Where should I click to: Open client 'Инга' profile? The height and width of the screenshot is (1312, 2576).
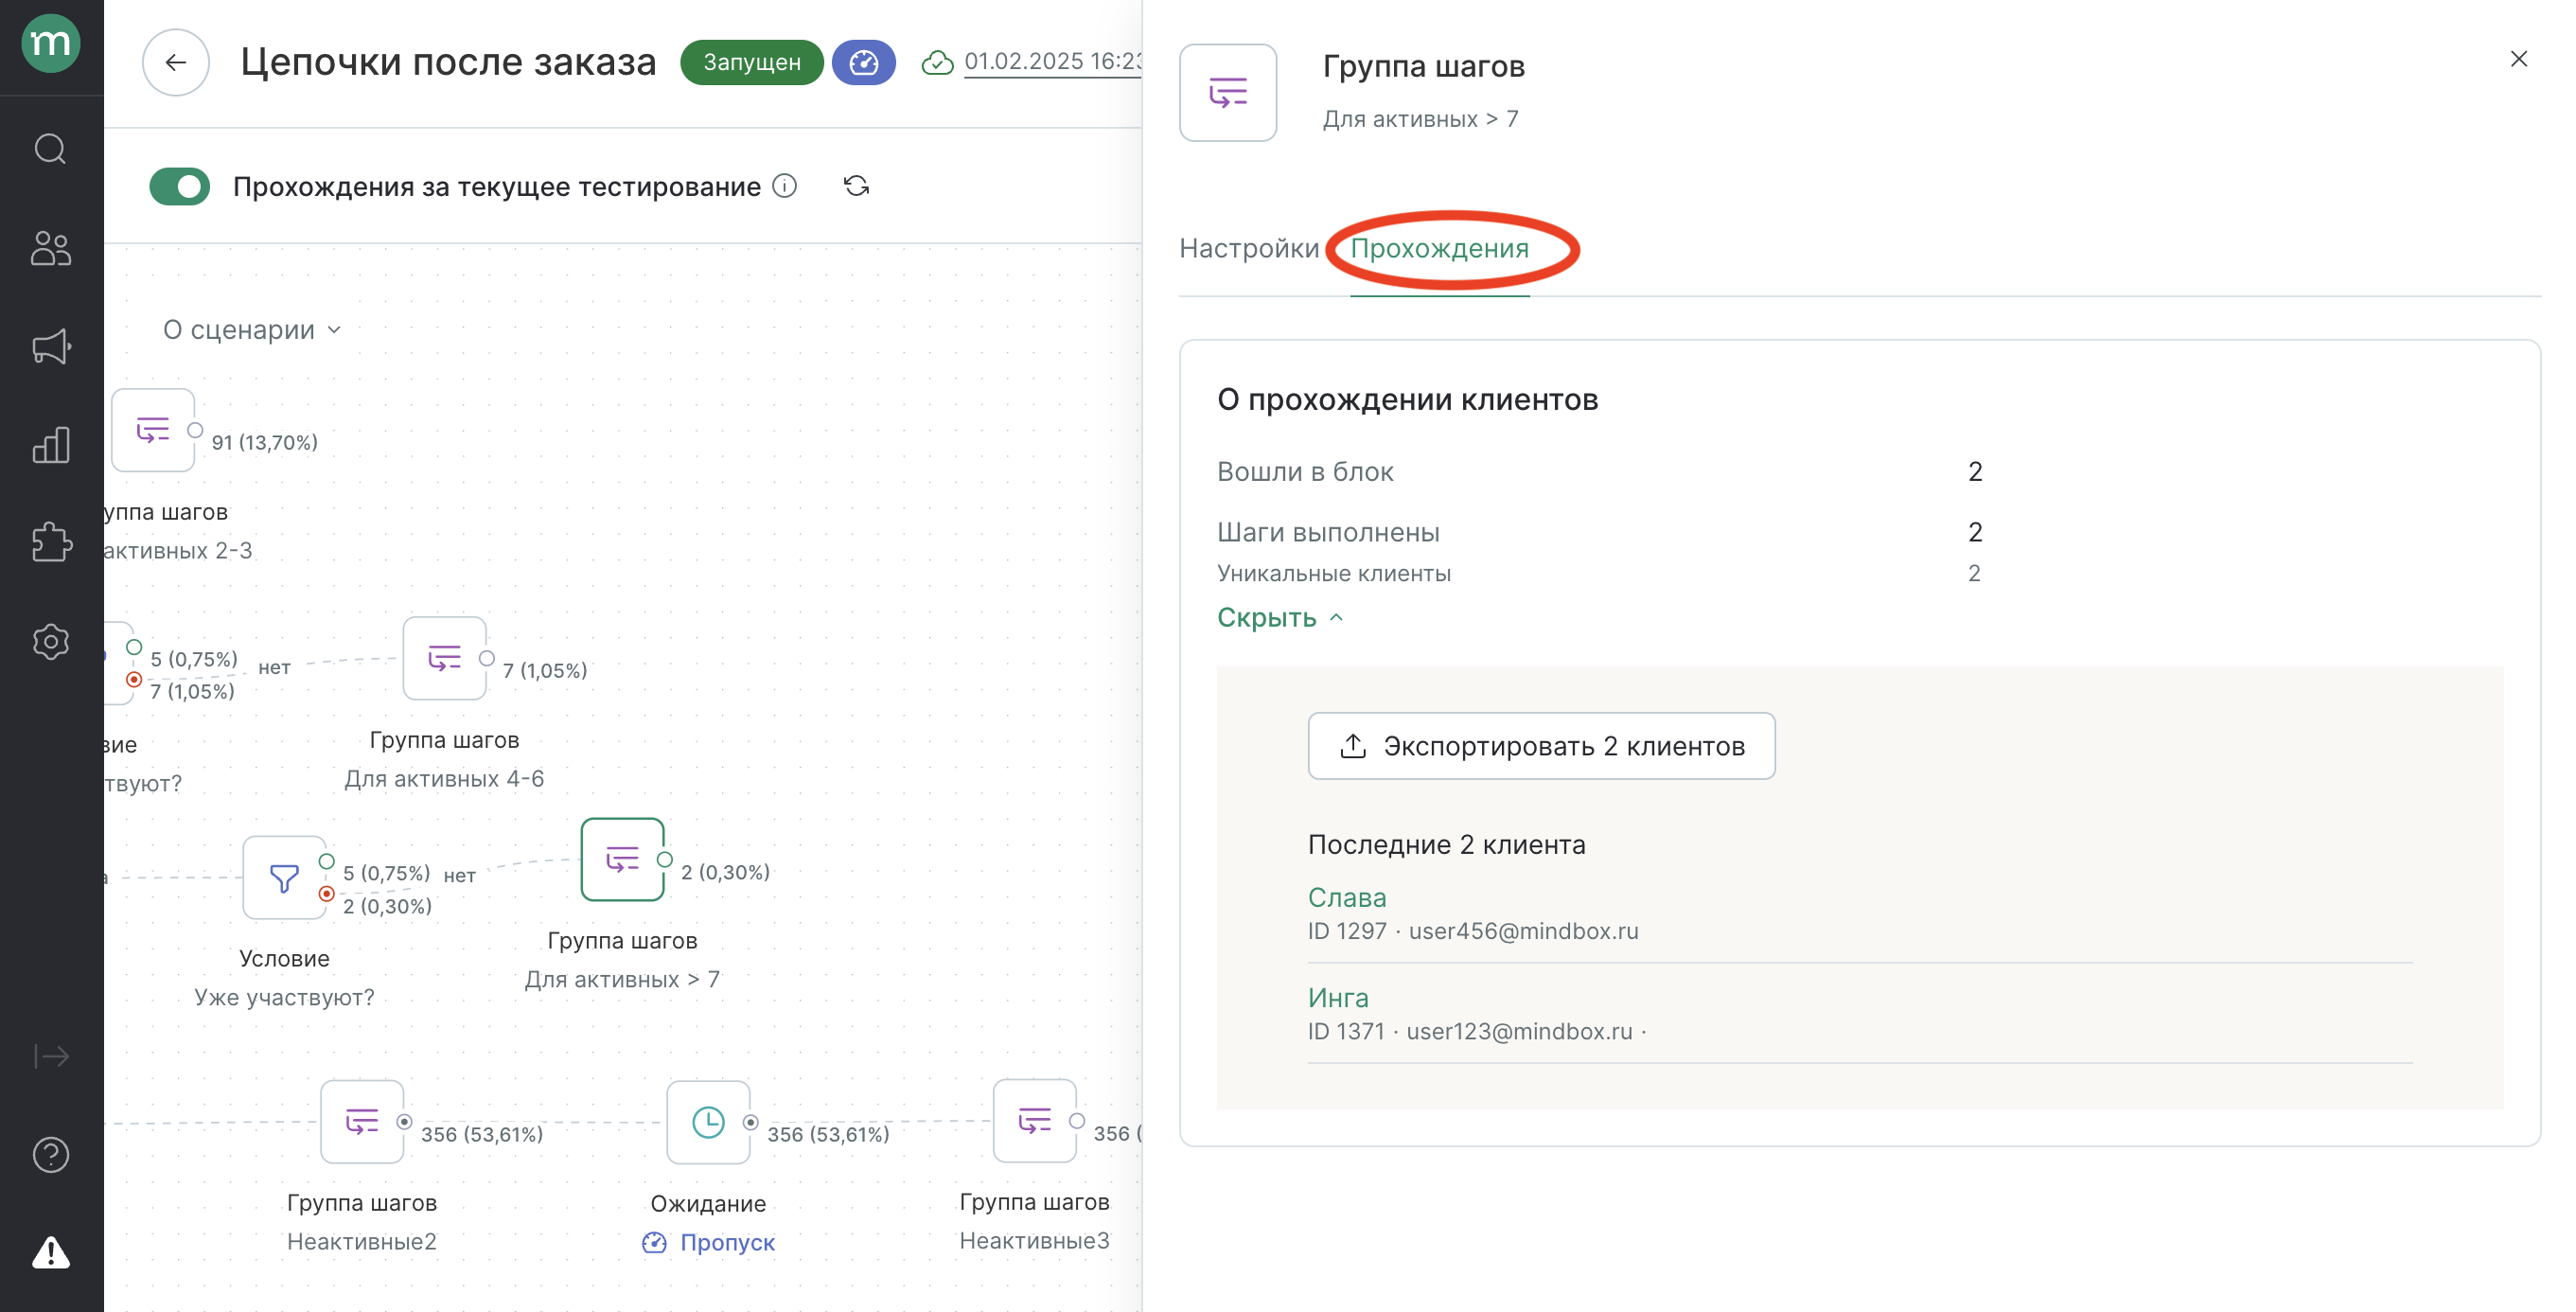pos(1338,998)
